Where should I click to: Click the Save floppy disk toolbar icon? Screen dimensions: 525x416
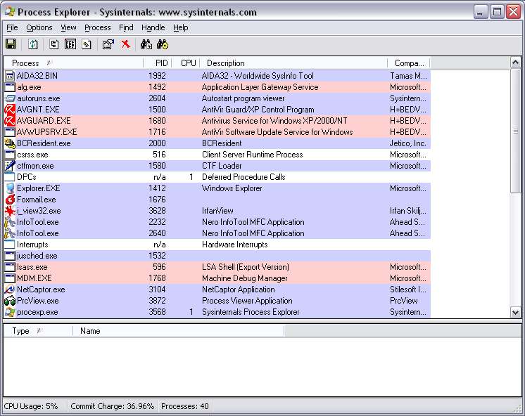coord(11,44)
